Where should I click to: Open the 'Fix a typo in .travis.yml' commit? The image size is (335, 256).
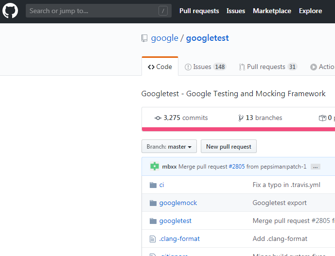point(286,185)
